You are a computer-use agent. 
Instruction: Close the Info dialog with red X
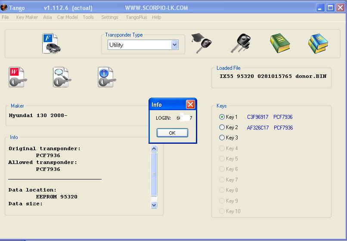[x=190, y=105]
